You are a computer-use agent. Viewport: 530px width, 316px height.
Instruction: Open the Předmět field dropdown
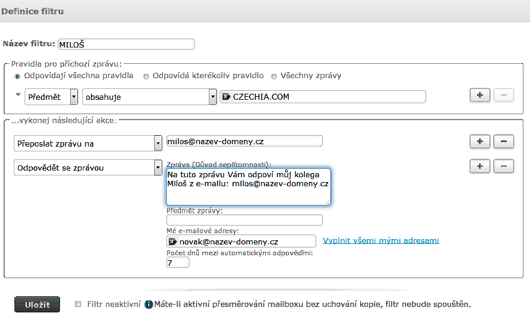point(74,97)
